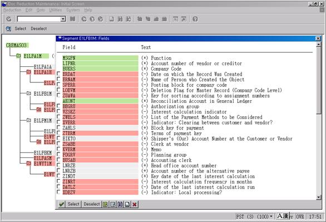The width and height of the screenshot is (326, 222).
Task: Tick the checkbox for field ZAHLS
Action: tap(58, 127)
